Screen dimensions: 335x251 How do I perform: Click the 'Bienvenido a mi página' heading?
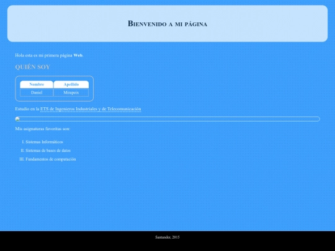pyautogui.click(x=167, y=24)
